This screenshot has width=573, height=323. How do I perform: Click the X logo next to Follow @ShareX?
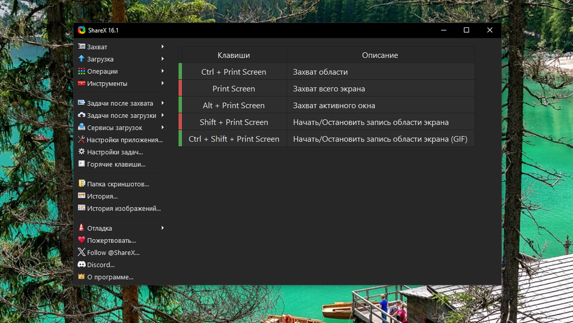pos(81,252)
